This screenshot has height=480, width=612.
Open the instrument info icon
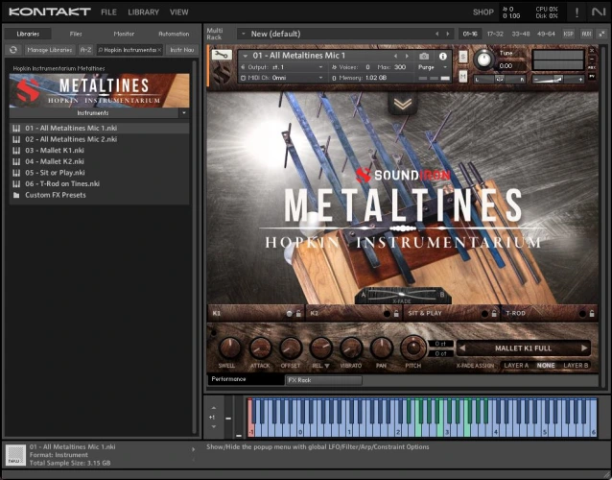point(444,56)
